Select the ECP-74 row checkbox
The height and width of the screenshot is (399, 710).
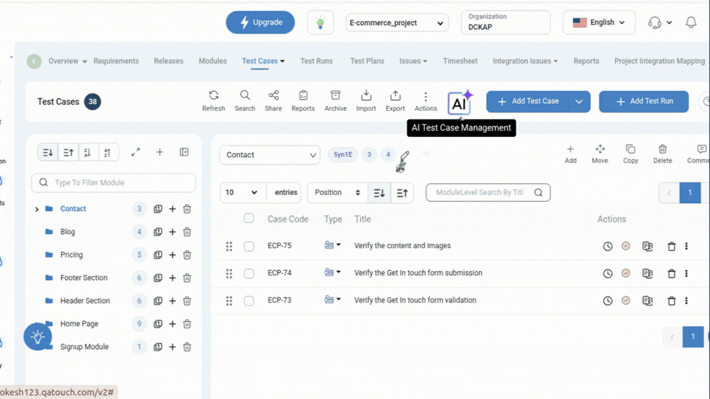coord(249,273)
